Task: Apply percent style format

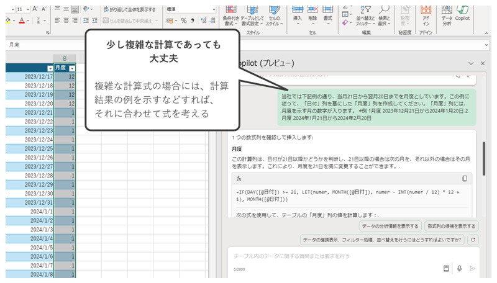Action: pos(184,21)
